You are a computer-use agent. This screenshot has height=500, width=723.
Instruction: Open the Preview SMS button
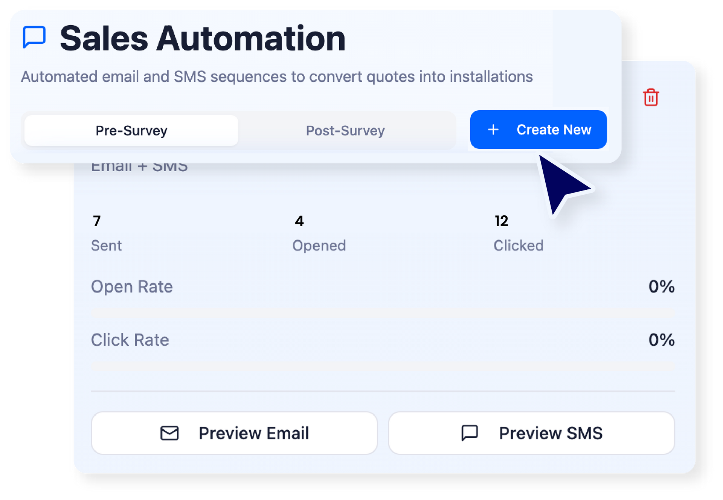pos(532,433)
